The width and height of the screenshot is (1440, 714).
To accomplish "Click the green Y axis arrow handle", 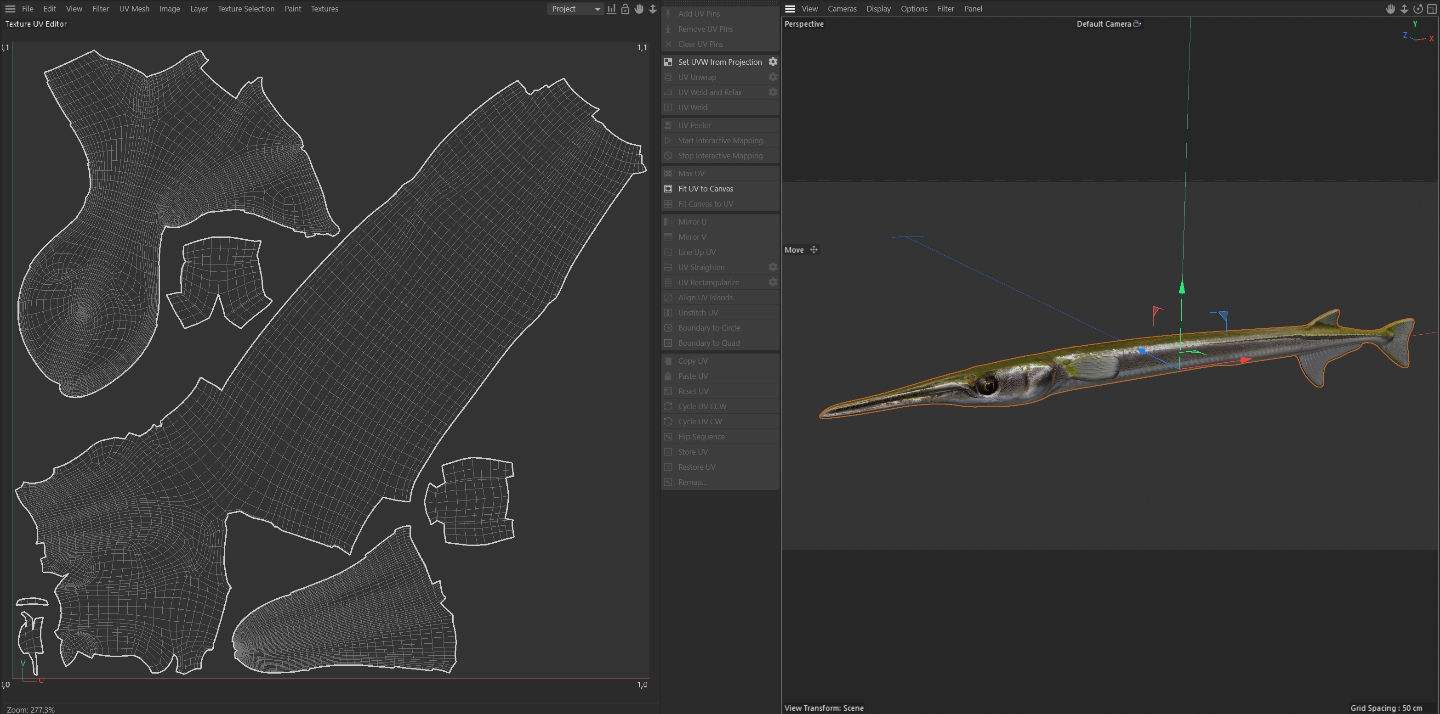I will pos(1182,288).
